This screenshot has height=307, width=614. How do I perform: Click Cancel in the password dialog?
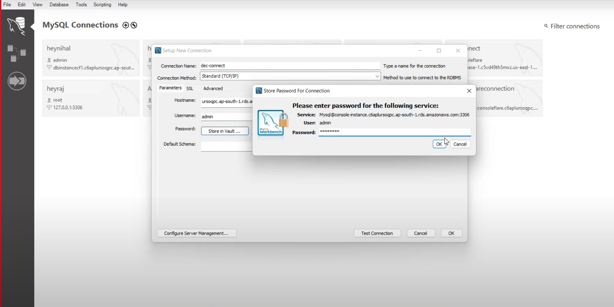[460, 144]
